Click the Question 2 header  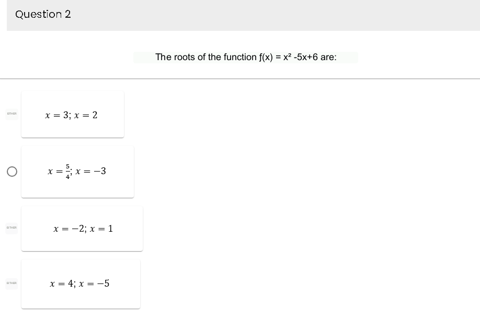[43, 14]
